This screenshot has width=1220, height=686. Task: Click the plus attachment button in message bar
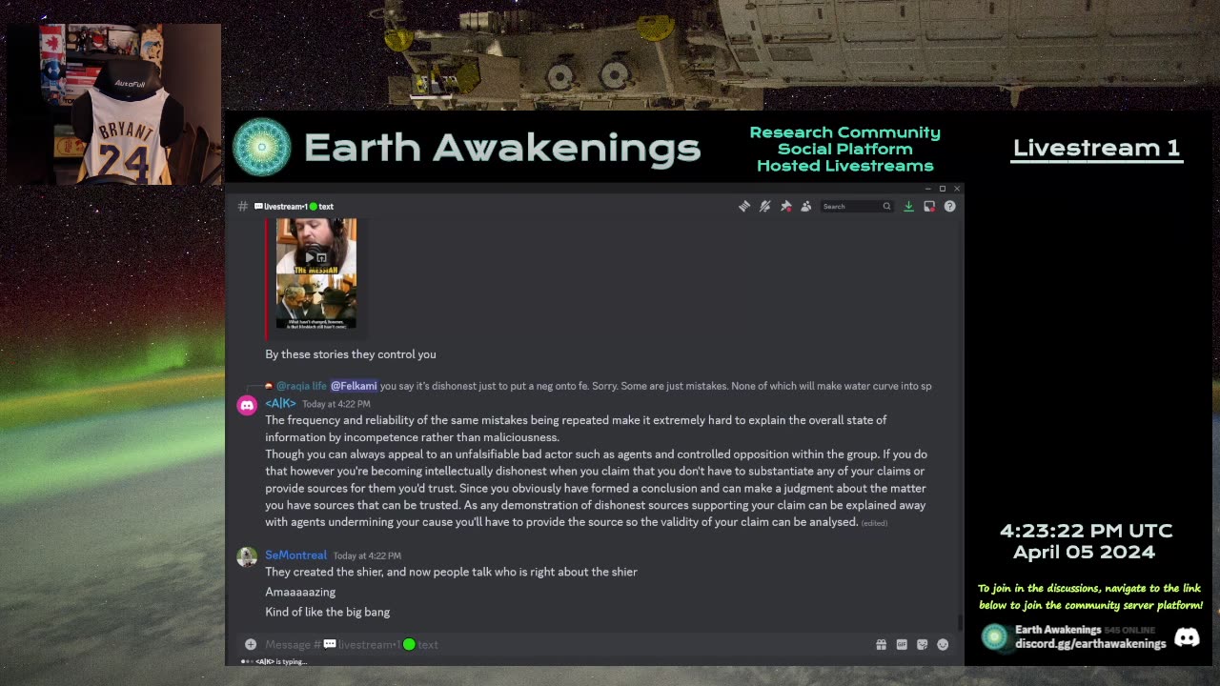pyautogui.click(x=250, y=644)
